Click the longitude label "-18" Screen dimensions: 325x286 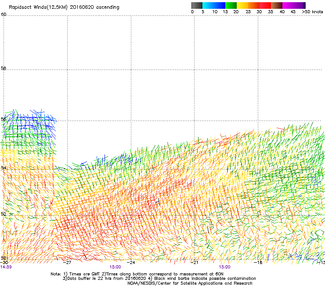(x=258, y=263)
